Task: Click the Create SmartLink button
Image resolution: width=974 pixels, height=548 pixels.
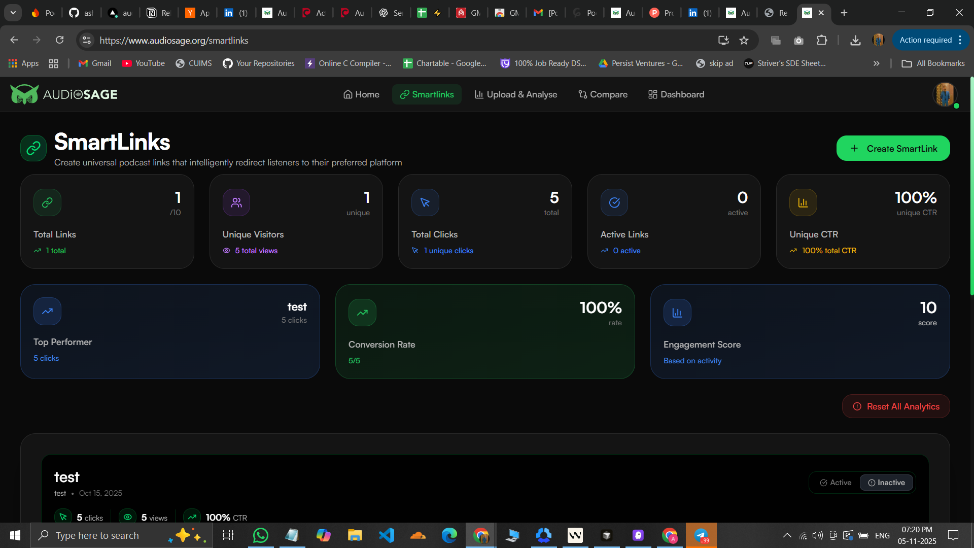Action: (x=893, y=148)
